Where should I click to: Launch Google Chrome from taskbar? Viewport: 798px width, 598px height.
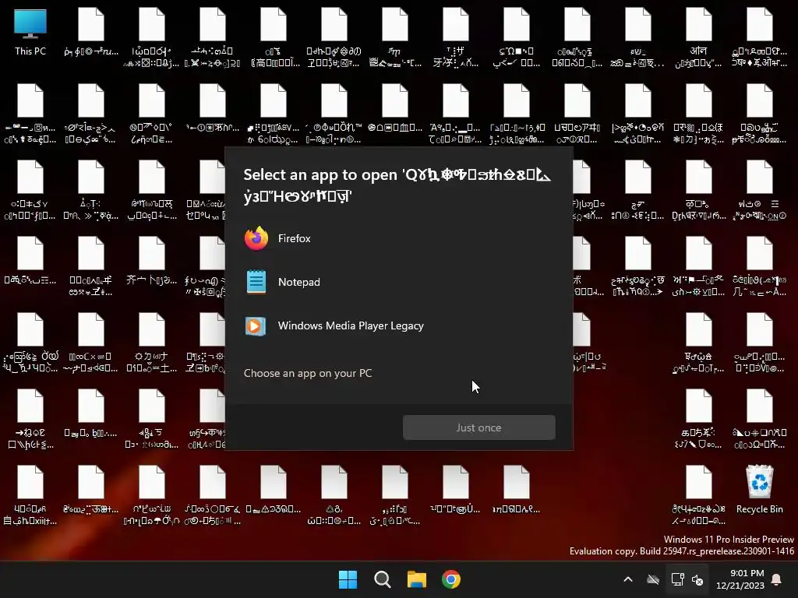point(451,579)
